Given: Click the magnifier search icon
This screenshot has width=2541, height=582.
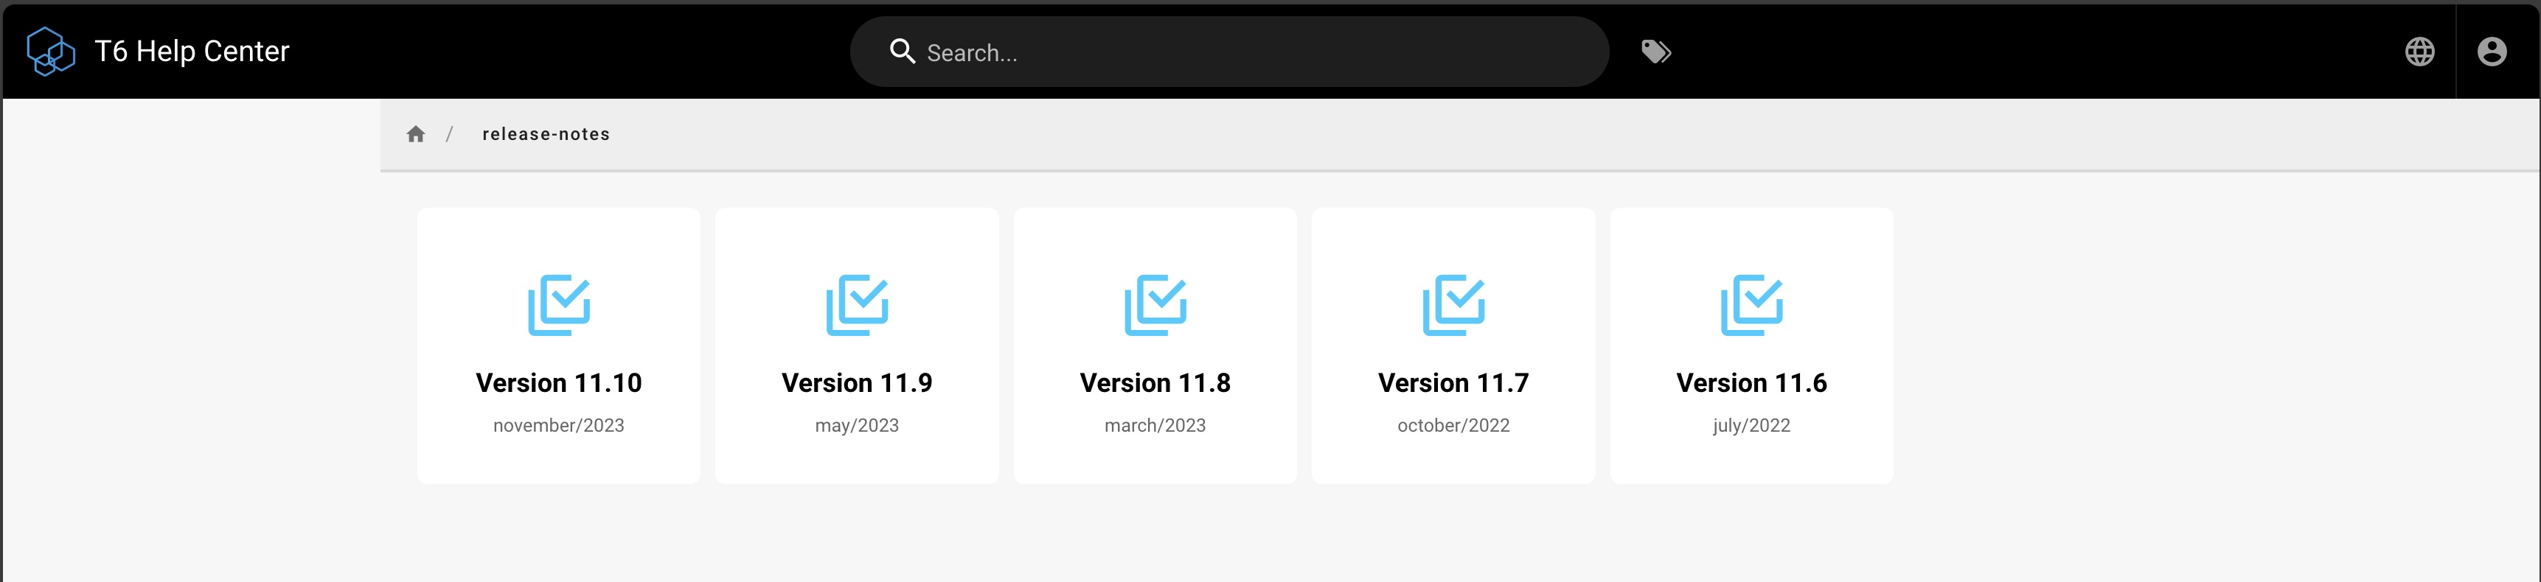Looking at the screenshot, I should point(902,52).
